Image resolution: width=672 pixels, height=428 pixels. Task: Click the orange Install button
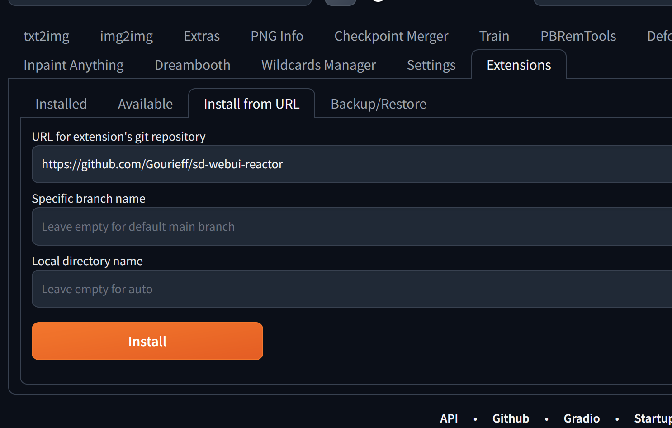[147, 341]
